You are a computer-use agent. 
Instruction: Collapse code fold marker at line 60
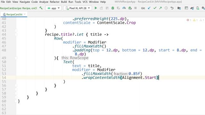[16, 101]
